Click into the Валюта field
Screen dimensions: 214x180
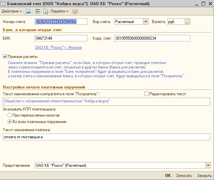click(x=176, y=22)
